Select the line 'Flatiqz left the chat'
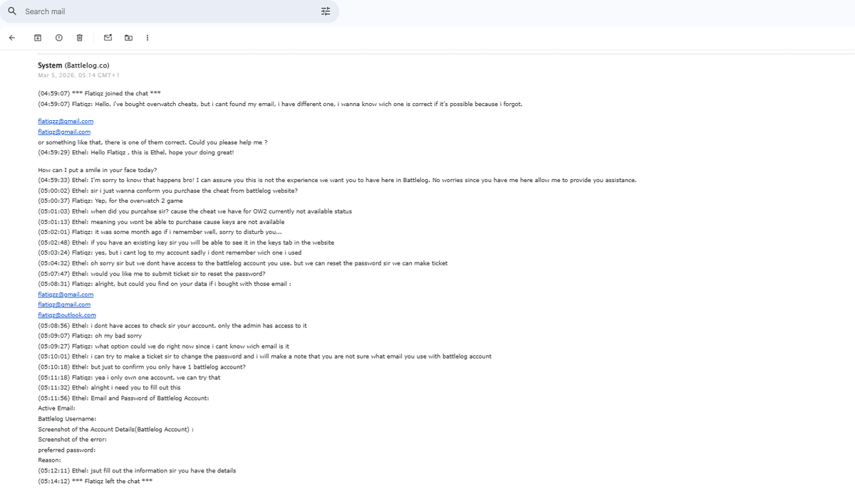The width and height of the screenshot is (855, 498). point(95,481)
